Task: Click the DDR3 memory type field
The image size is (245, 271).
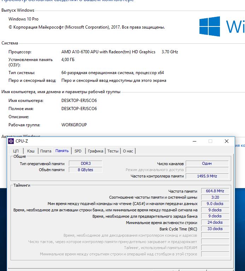Action: coord(85,163)
